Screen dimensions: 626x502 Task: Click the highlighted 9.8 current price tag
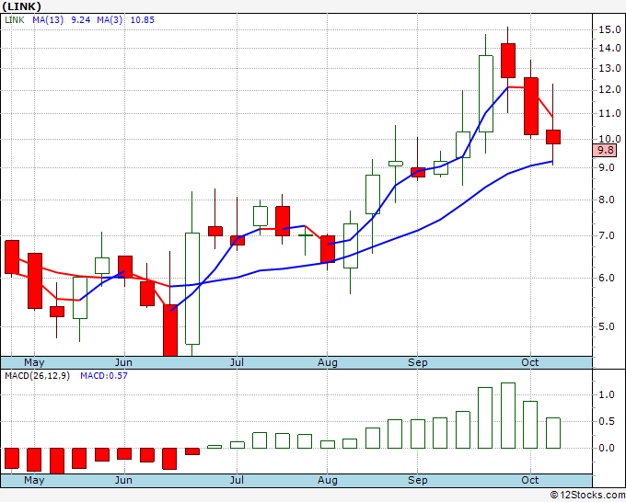[606, 150]
